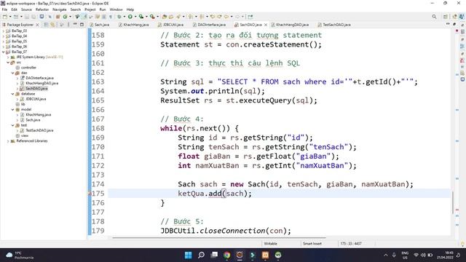Viewport: 466px width, 262px height.
Task: Go to Last Edit Location icon
Action: pyautogui.click(x=212, y=17)
